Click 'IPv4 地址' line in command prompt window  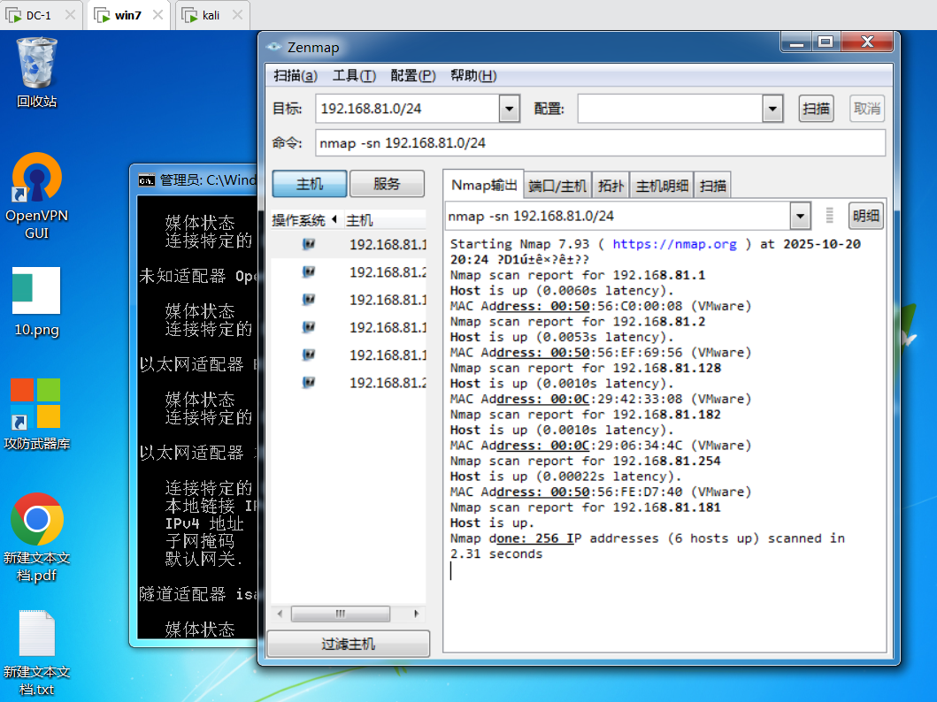pos(204,523)
